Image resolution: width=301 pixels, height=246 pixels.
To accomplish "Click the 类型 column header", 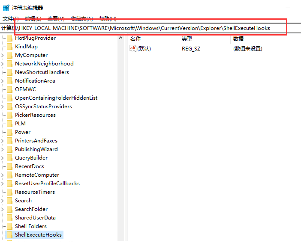I will (187, 39).
